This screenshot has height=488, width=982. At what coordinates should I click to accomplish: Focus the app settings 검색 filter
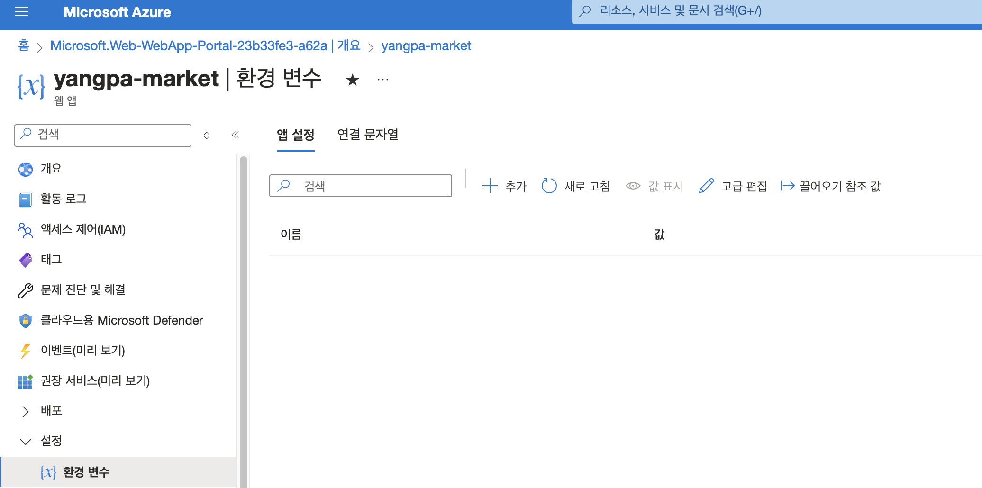[x=361, y=186]
